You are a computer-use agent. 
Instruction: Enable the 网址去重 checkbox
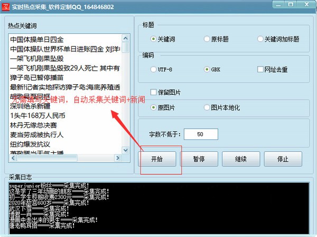(260, 69)
